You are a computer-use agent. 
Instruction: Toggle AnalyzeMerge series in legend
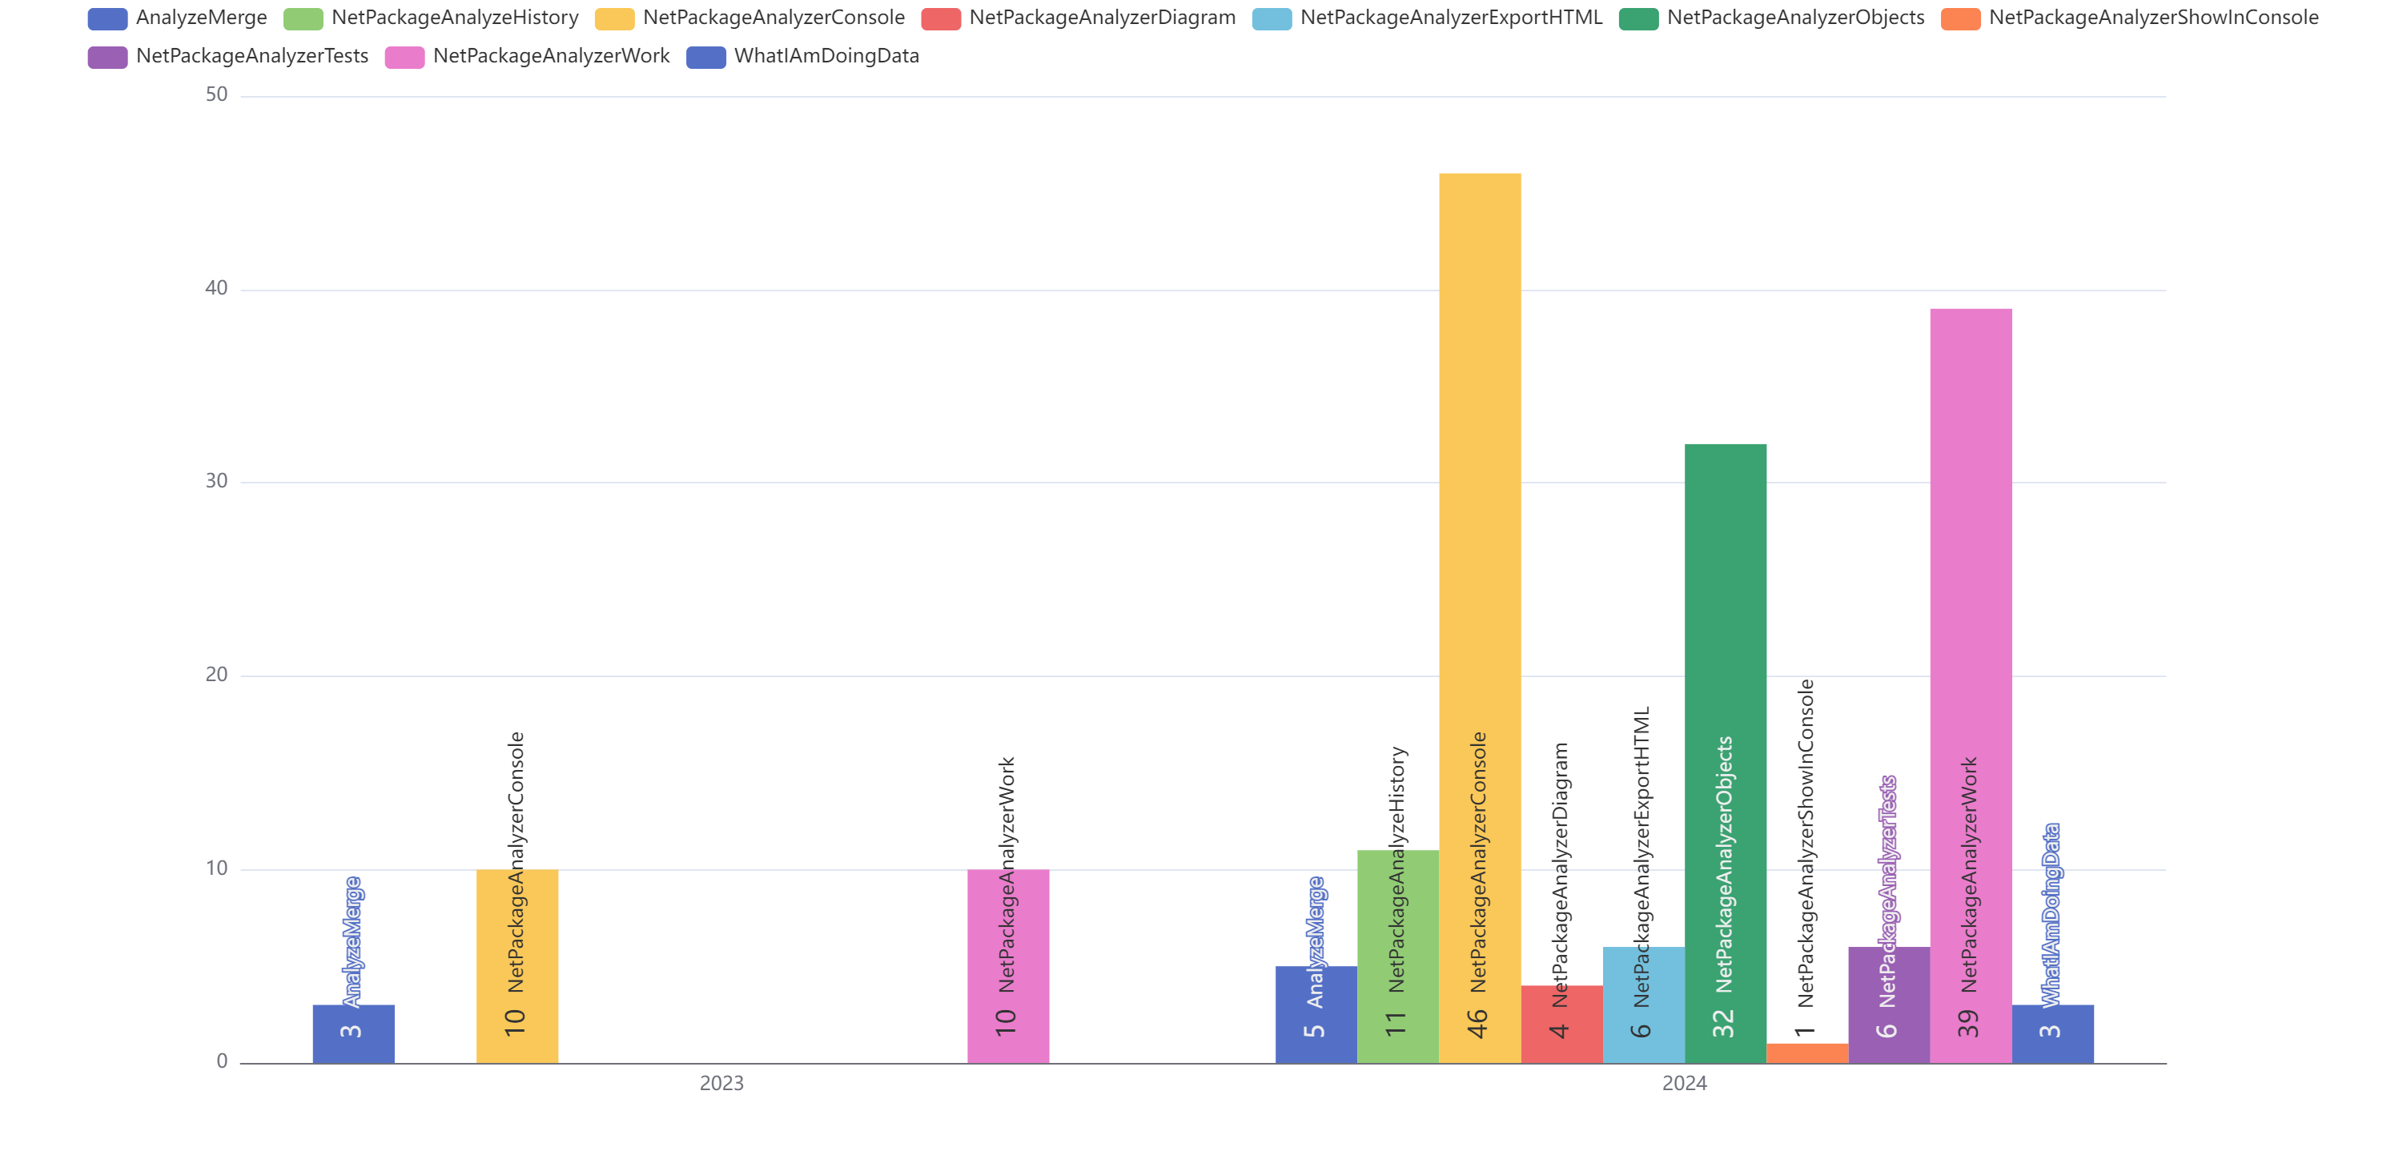[x=177, y=18]
